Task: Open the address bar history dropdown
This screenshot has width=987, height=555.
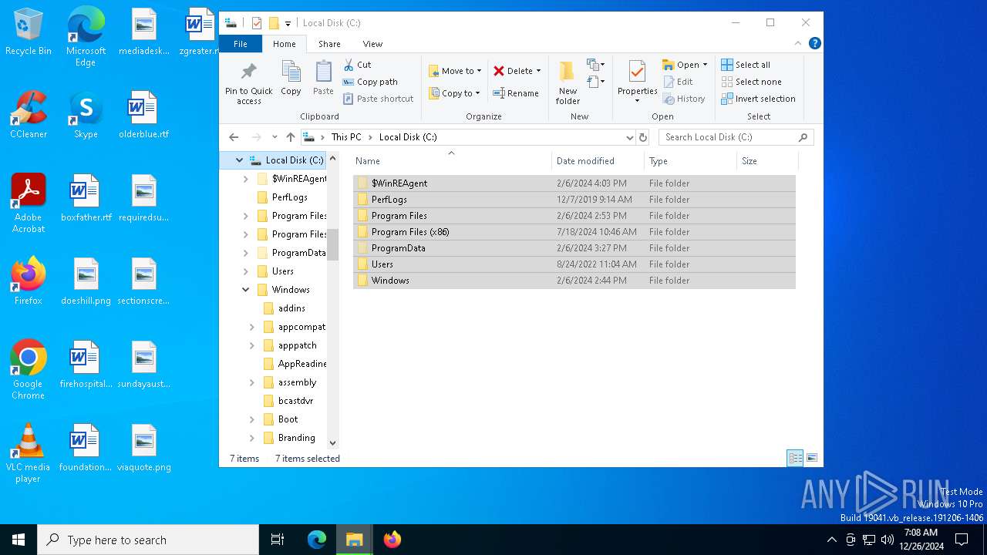Action: click(630, 137)
